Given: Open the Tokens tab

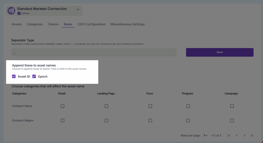Looking at the screenshot, I should (53, 24).
